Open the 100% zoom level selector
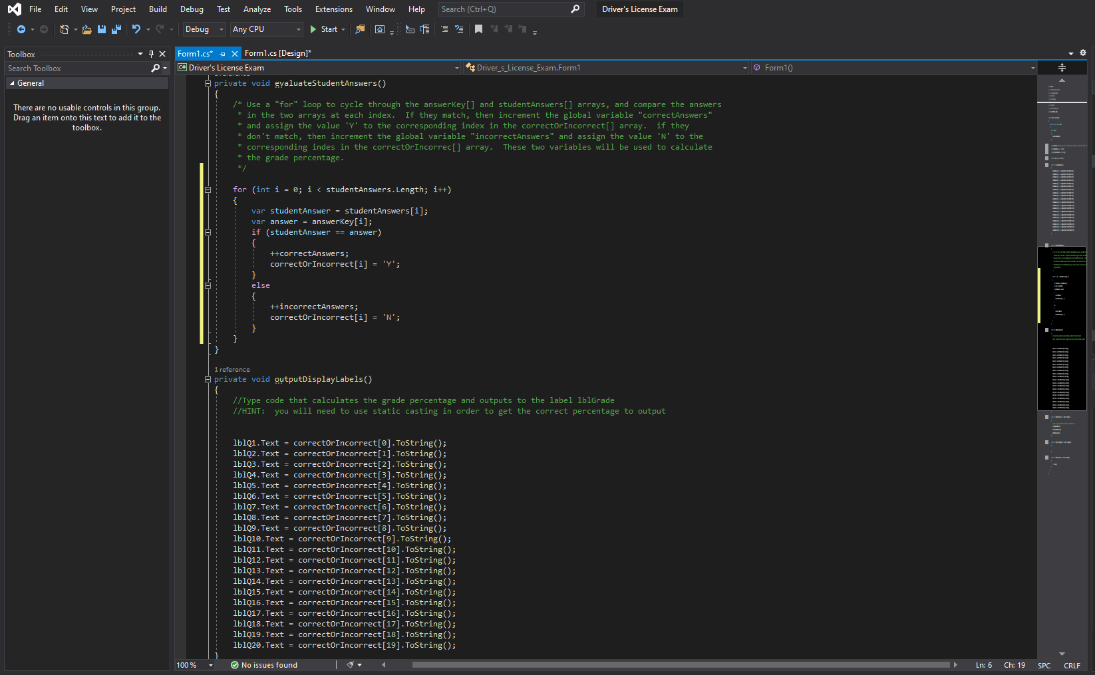1095x675 pixels. click(193, 664)
